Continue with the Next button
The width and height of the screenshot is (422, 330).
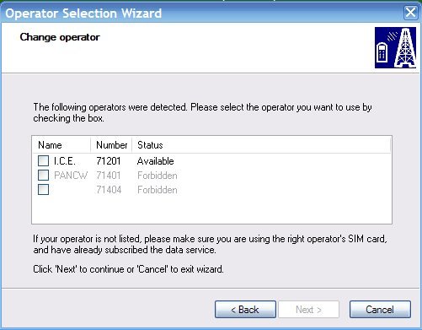click(x=309, y=310)
